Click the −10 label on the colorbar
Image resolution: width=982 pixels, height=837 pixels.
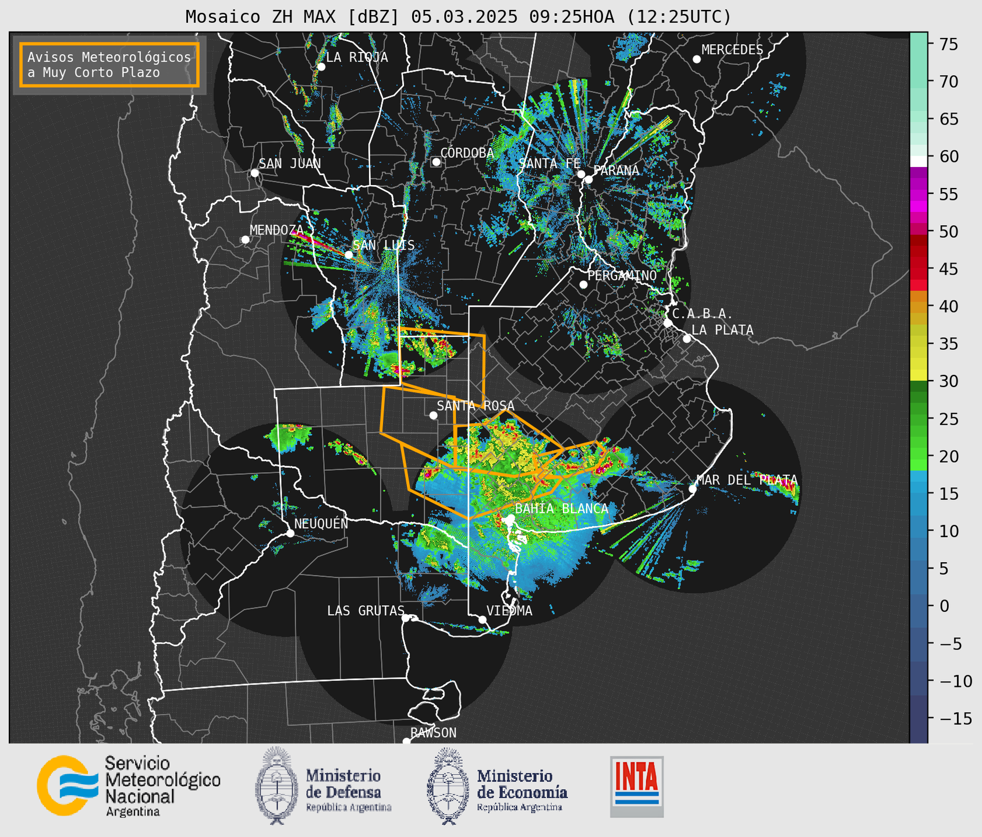(x=956, y=681)
